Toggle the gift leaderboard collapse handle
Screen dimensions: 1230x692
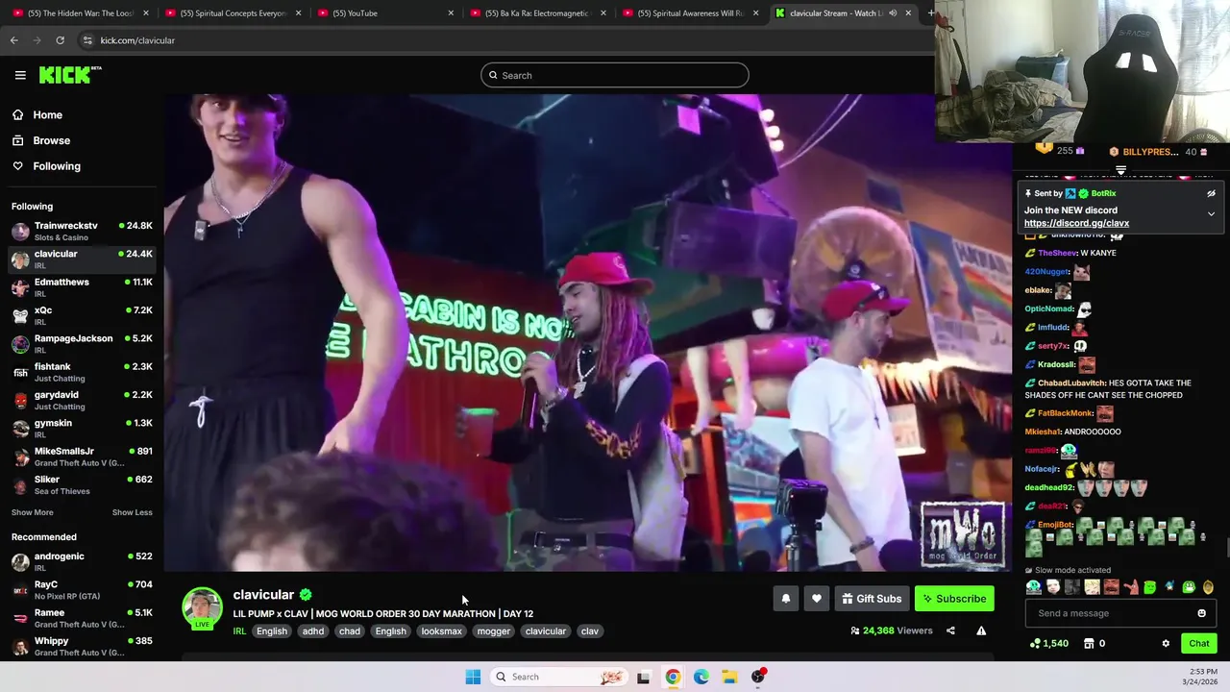coord(1120,170)
